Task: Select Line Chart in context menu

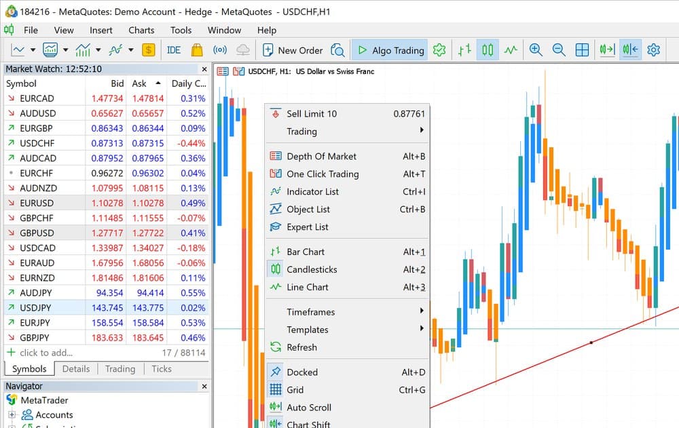Action: (347, 288)
